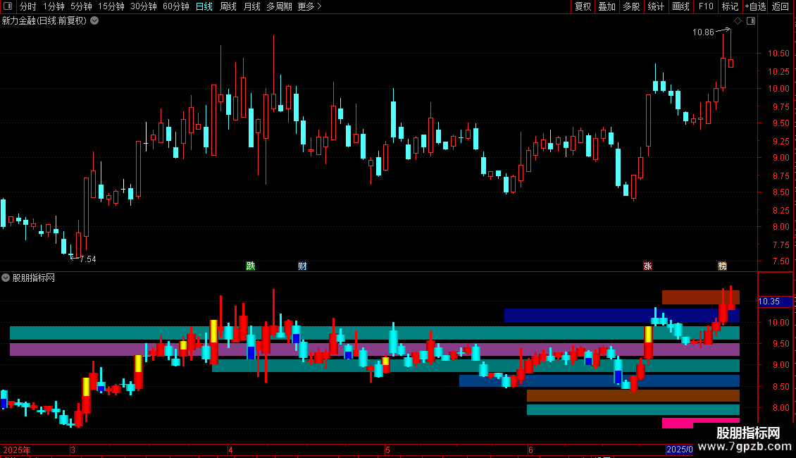796x458 pixels.
Task: Select the 60分钟 period
Action: point(176,6)
